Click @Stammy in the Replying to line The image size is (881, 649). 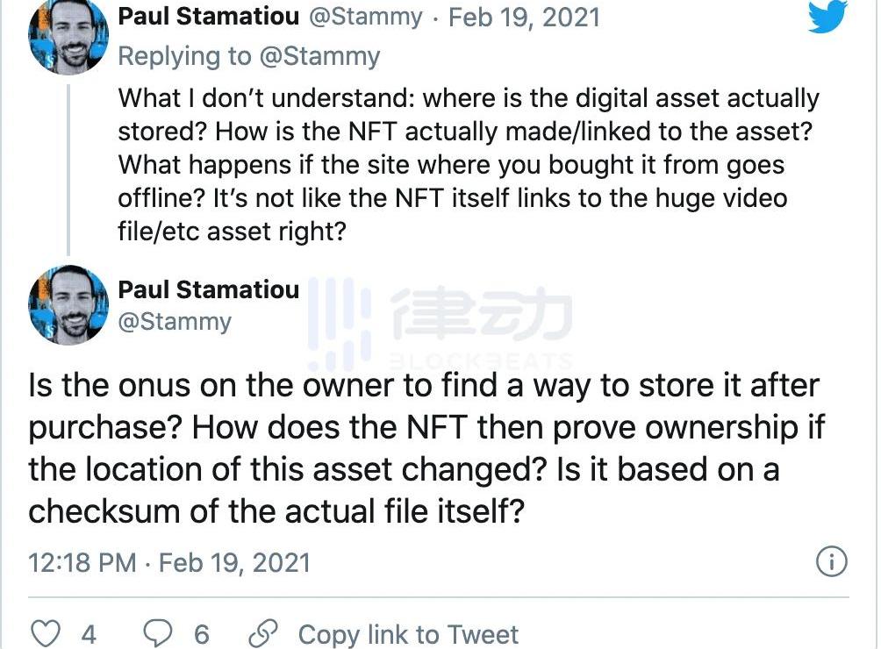pyautogui.click(x=319, y=56)
